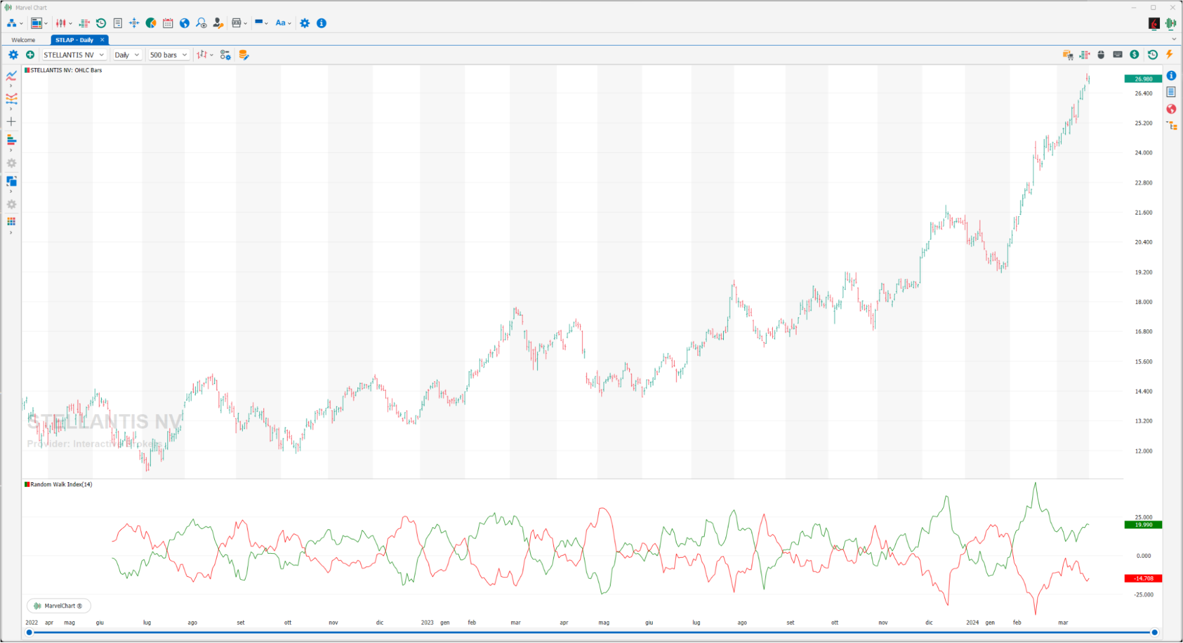The width and height of the screenshot is (1183, 643).
Task: Toggle the Random Walk Index(14) legend marker
Action: (27, 485)
